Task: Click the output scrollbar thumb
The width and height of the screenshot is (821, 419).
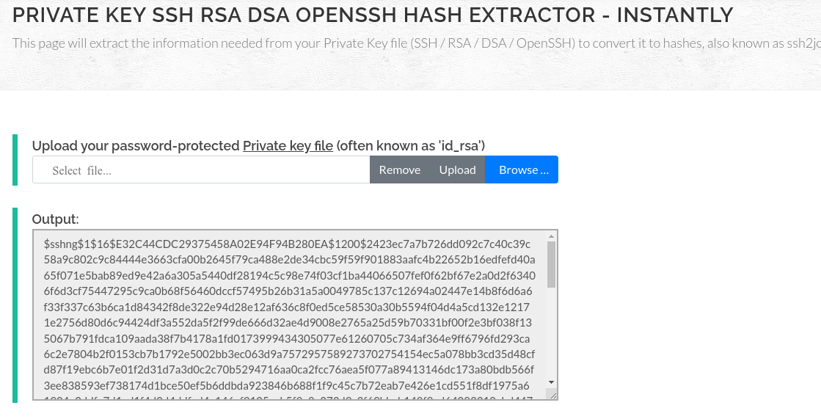Action: (551, 264)
